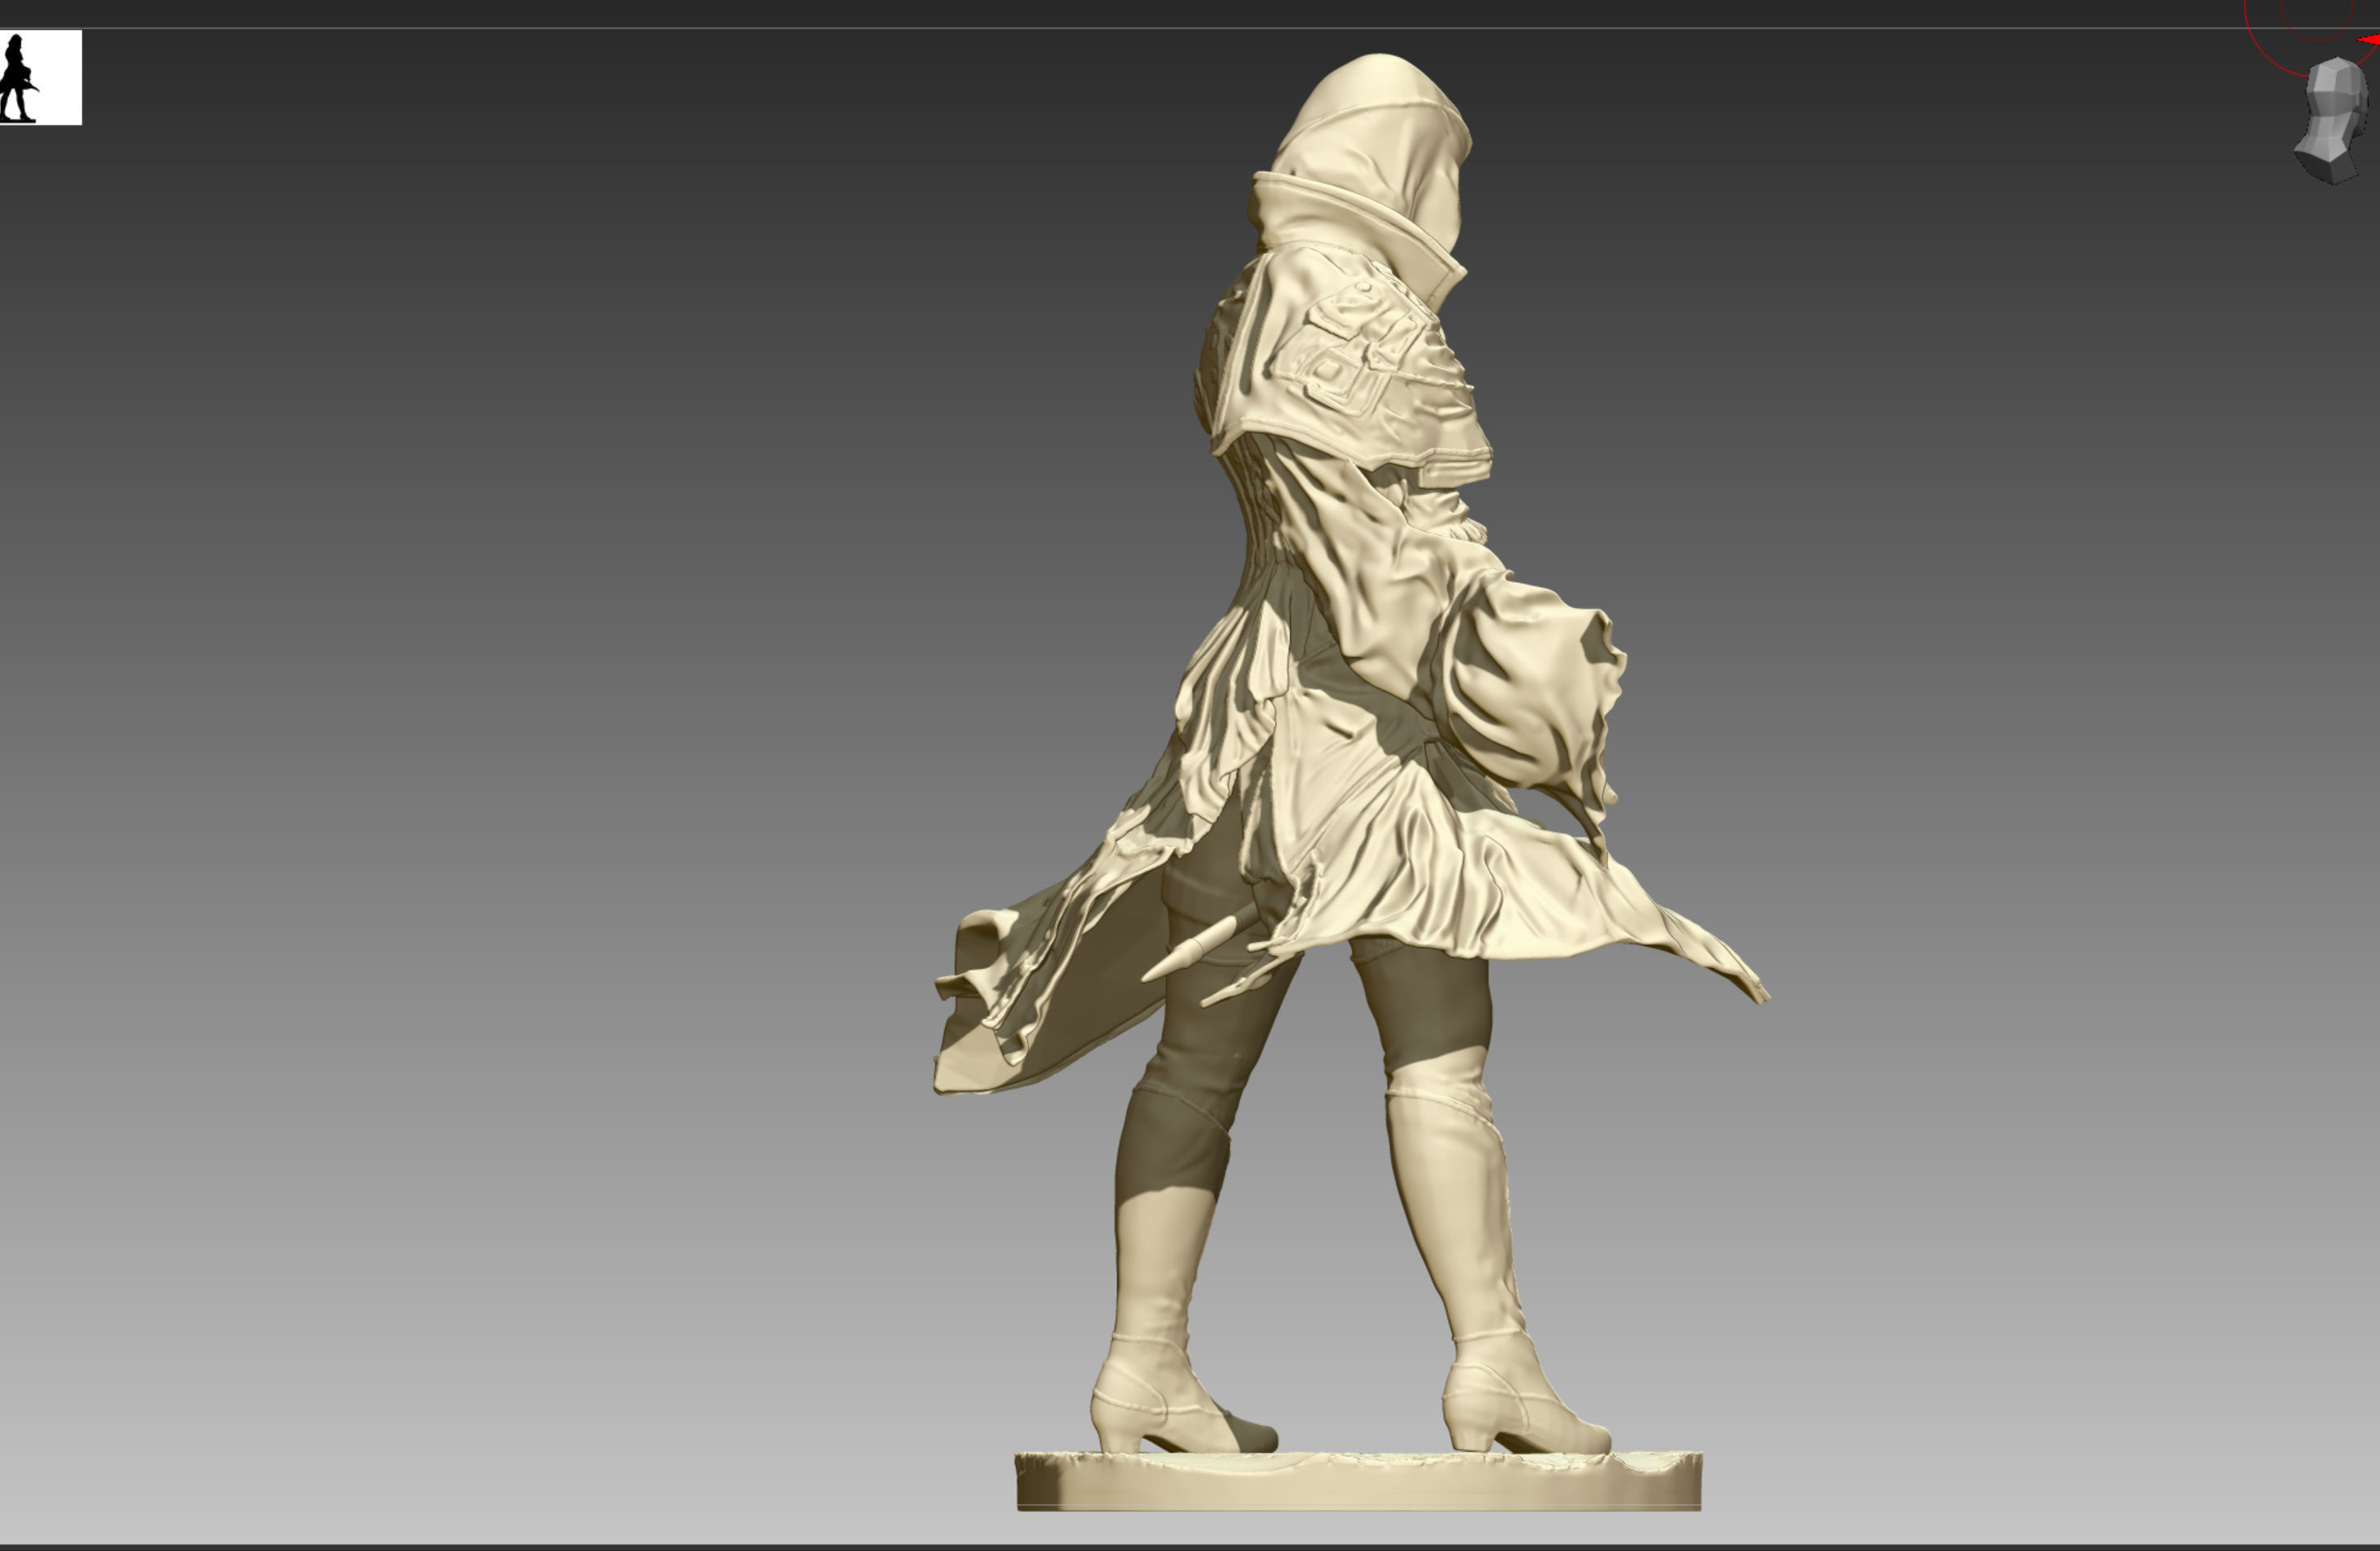Click the silhouette thumbnail preview
The width and height of the screenshot is (2380, 1551).
click(40, 78)
